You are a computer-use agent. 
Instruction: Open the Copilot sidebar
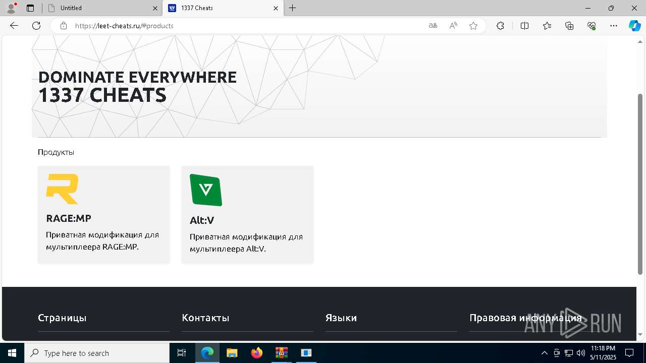634,26
